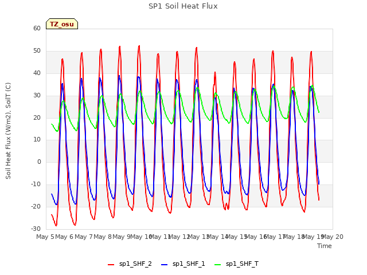Click the 40 y-axis tick label
The image size is (367, 275).
(37, 73)
